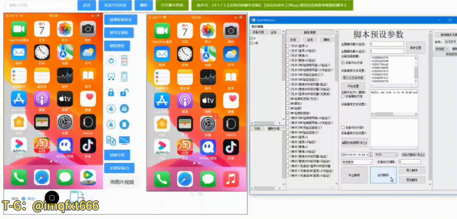This screenshot has width=457, height=219.
Task: Click the monitor screen icon in control column
Action: (124, 140)
